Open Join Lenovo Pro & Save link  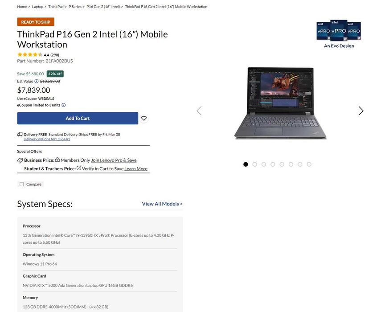pyautogui.click(x=114, y=160)
